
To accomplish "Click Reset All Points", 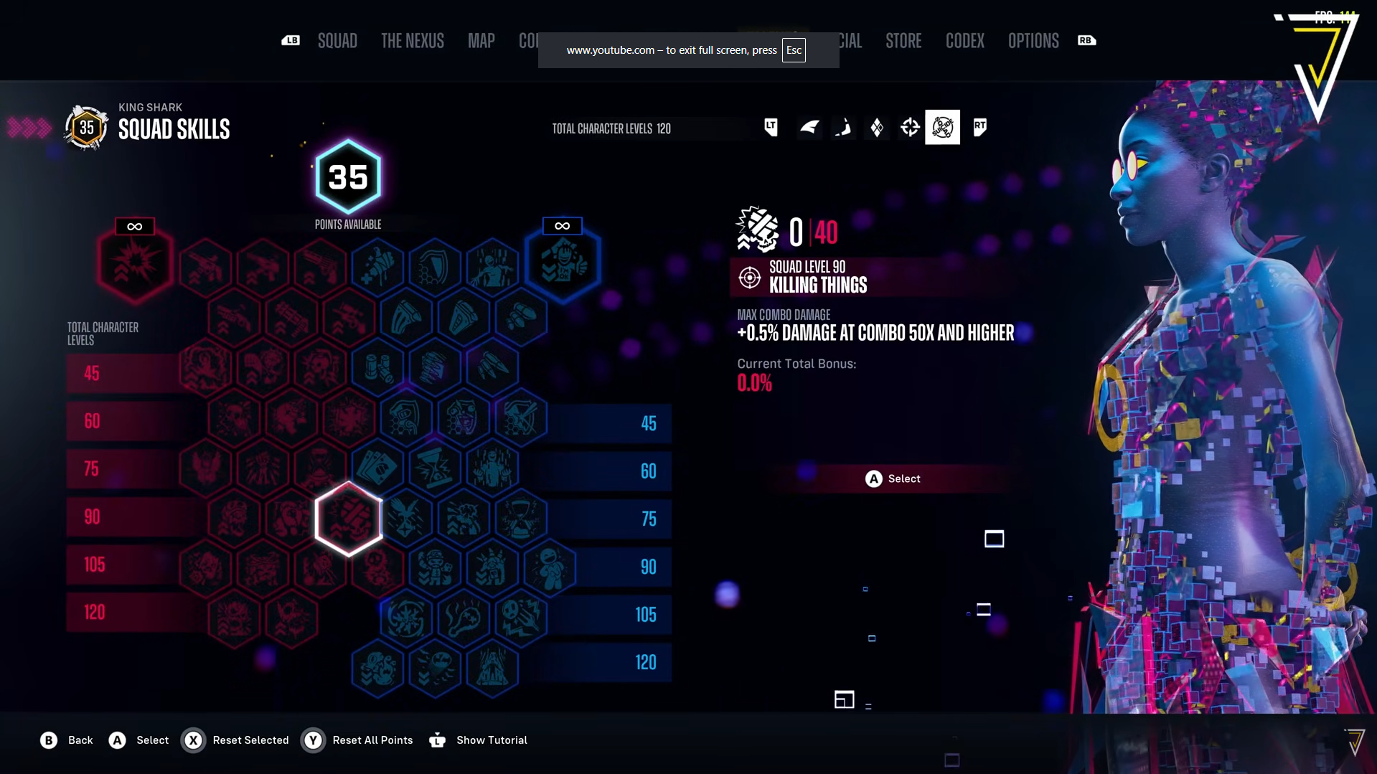I will 357,740.
